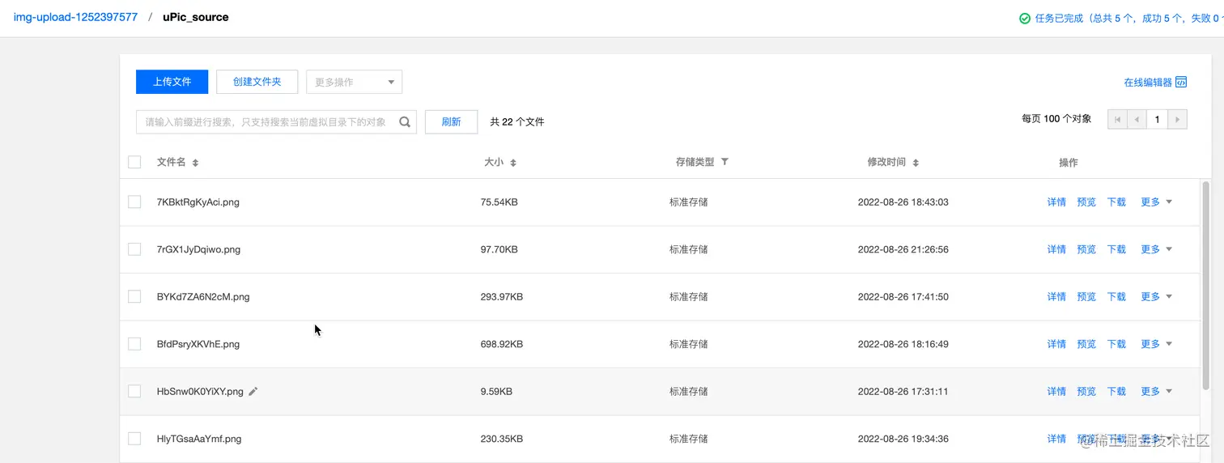Click file name BYKd7ZA6N2cM.png

point(203,297)
